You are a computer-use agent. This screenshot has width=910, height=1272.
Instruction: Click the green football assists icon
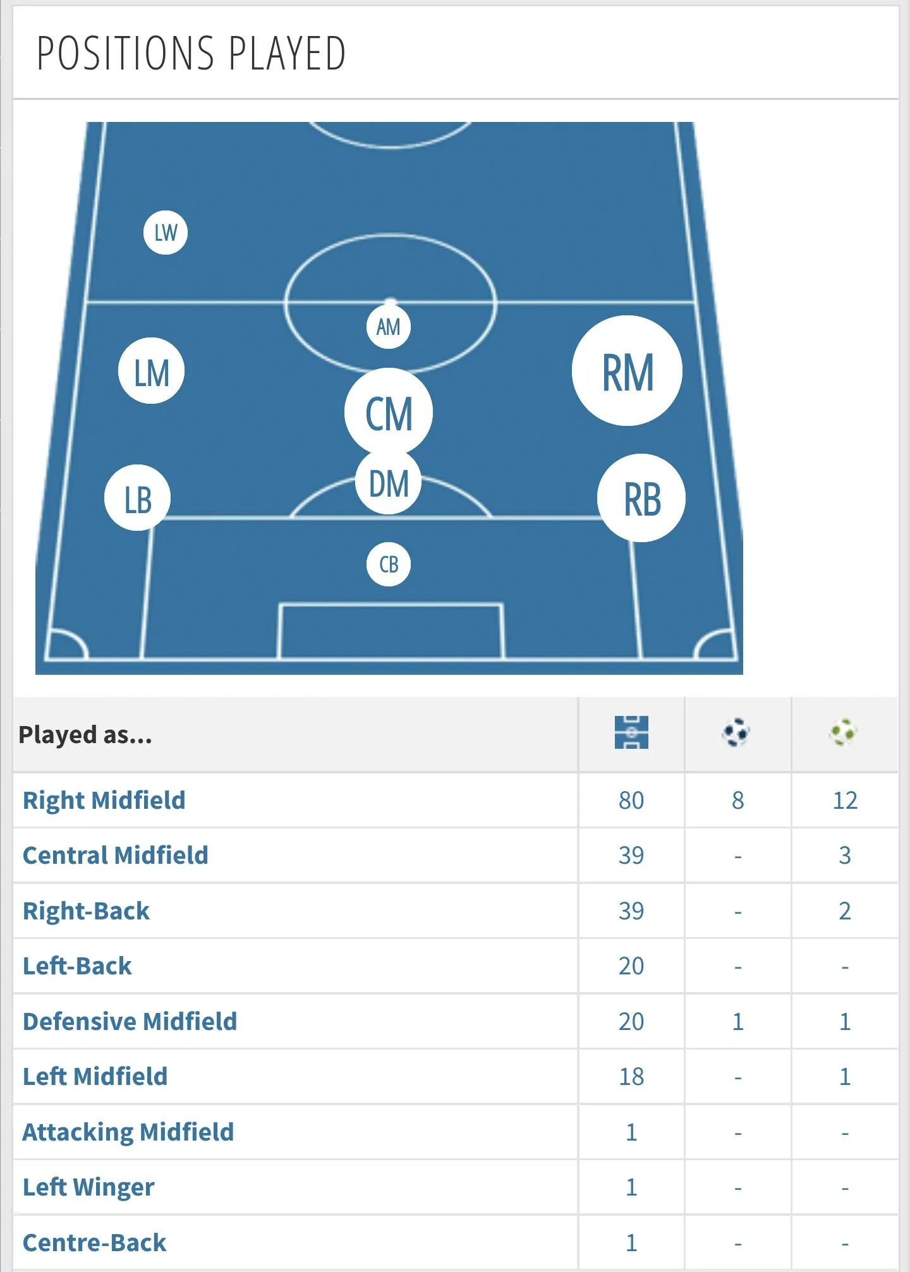(843, 733)
